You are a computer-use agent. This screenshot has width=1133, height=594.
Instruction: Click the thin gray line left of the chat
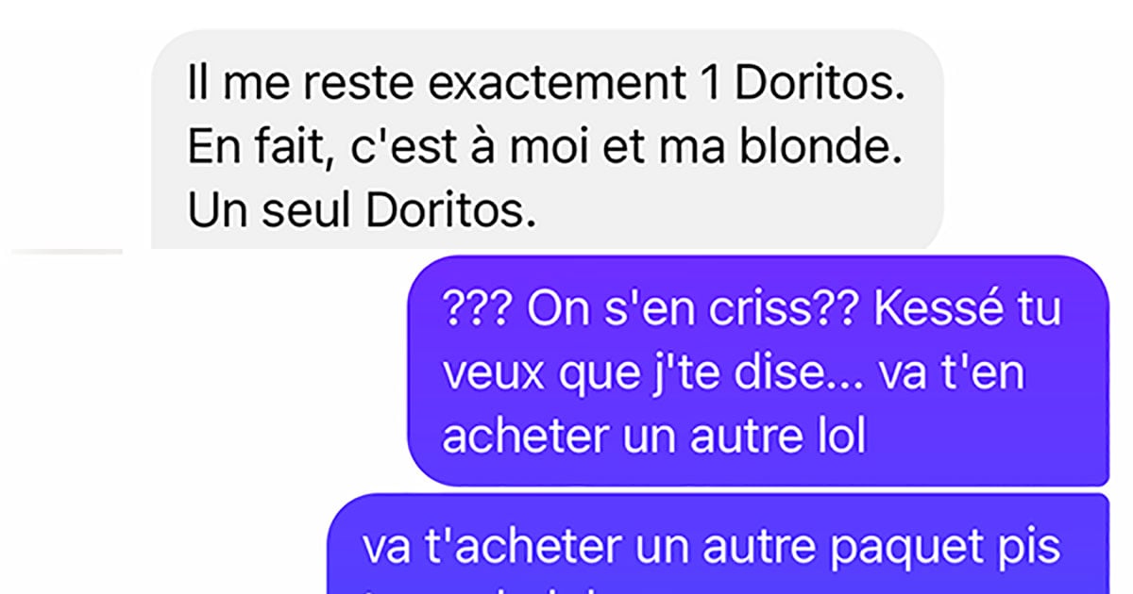[68, 252]
